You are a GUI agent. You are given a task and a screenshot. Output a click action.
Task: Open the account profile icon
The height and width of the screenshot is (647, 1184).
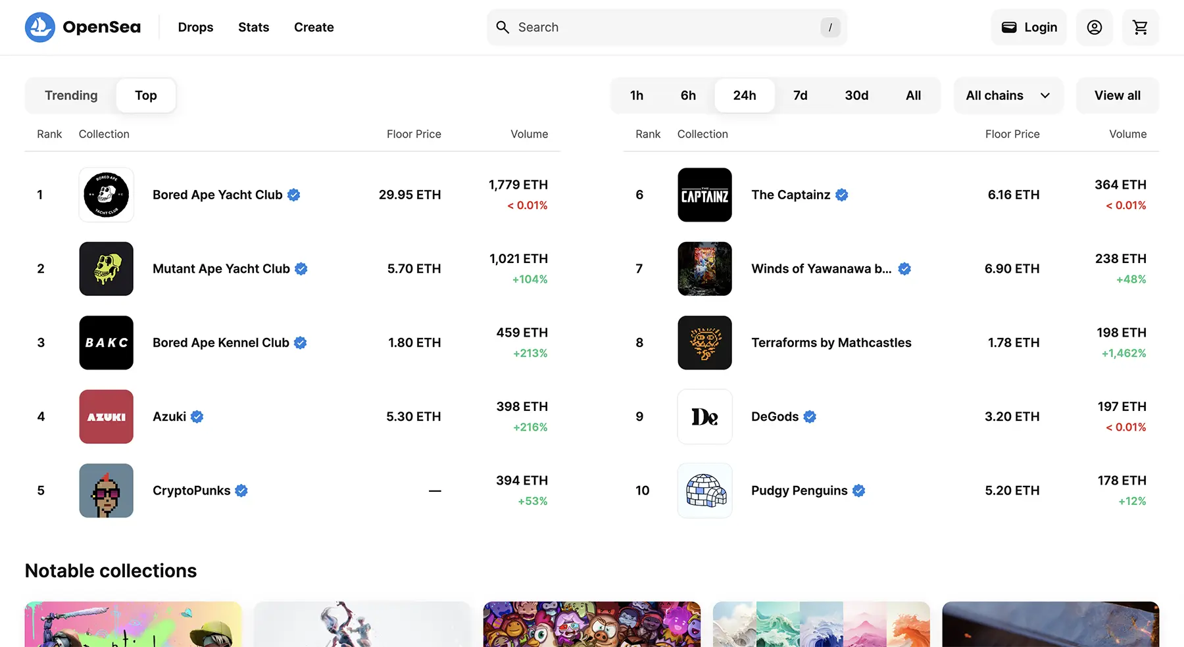(x=1095, y=27)
